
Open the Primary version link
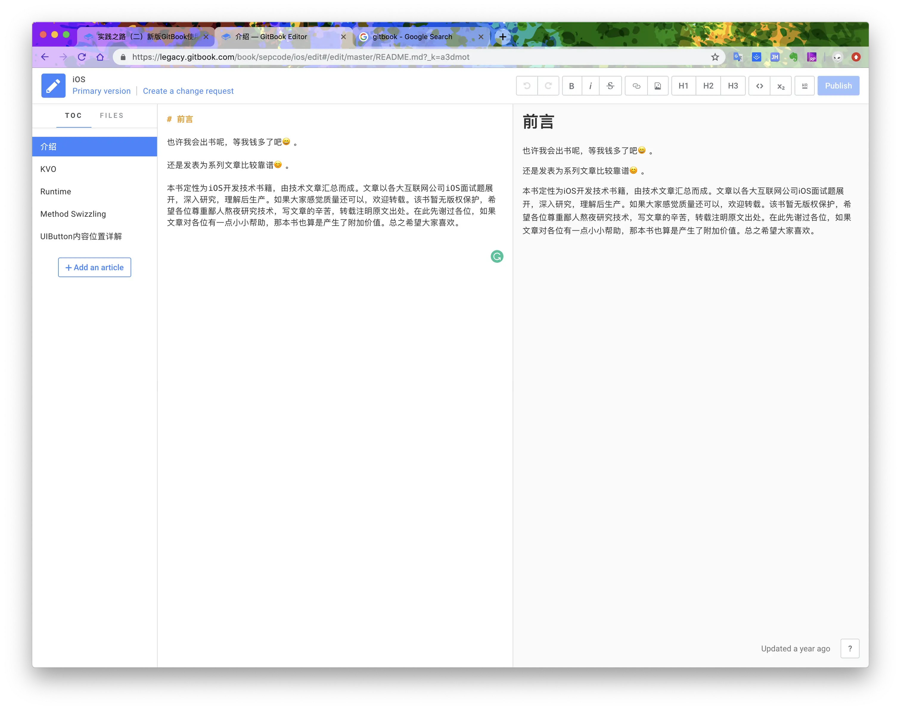(x=102, y=91)
